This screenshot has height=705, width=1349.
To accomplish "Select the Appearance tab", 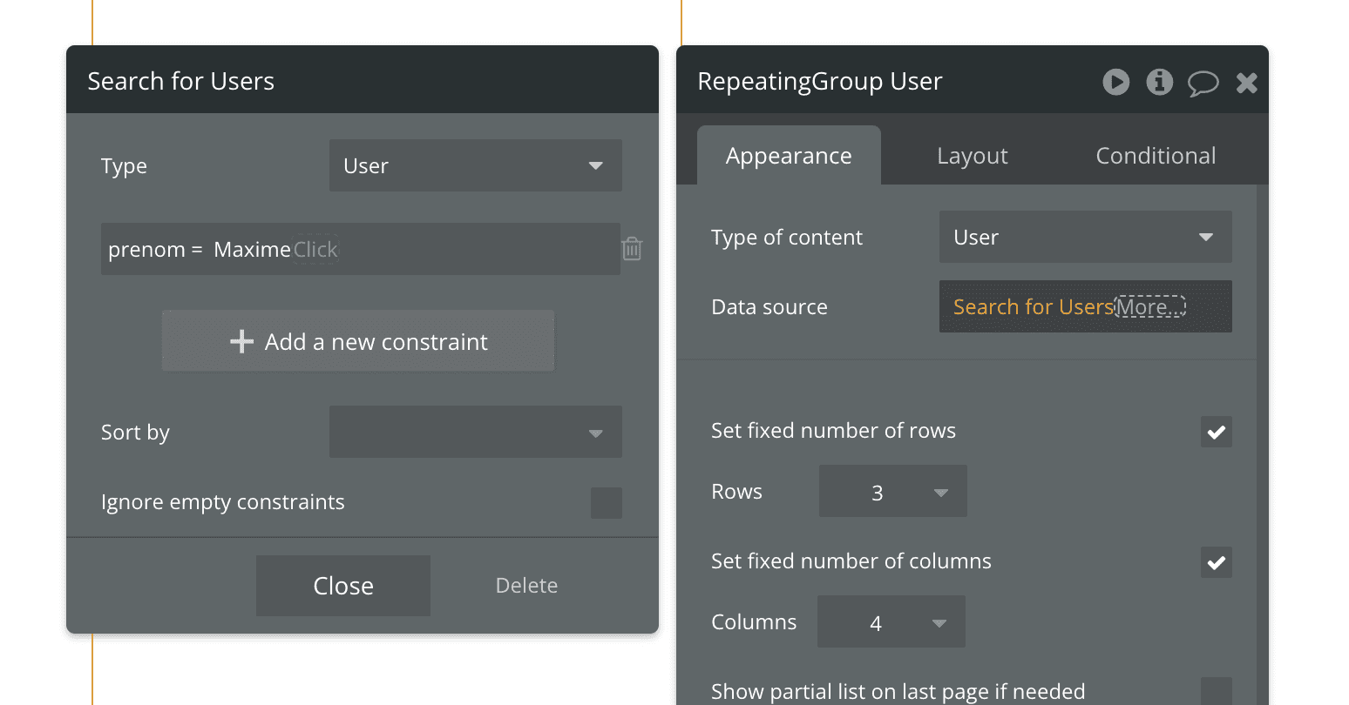I will click(789, 156).
